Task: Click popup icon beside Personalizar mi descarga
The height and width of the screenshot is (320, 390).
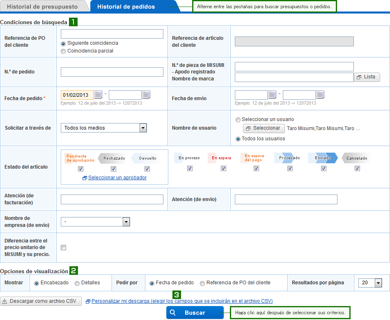Action: 88,302
